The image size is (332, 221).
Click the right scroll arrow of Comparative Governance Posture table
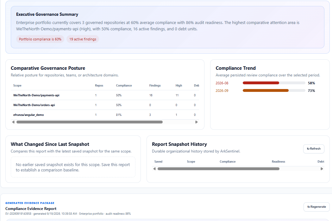point(197,122)
